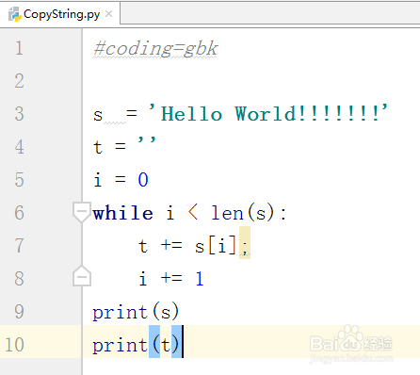
Task: Select the CopyString.py editor tab
Action: click(x=59, y=14)
